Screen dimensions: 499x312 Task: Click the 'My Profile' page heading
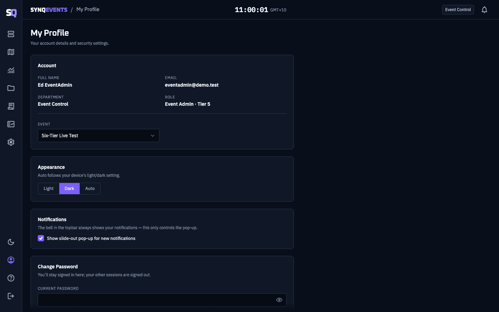tap(50, 33)
